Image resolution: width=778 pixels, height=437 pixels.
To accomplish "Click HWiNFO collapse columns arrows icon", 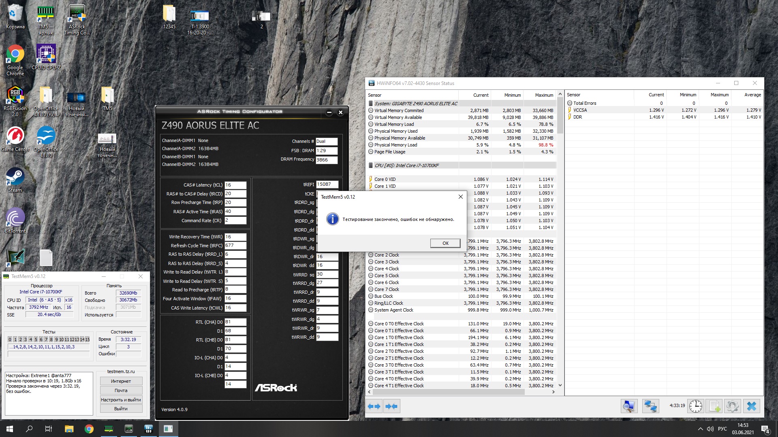I will [391, 406].
